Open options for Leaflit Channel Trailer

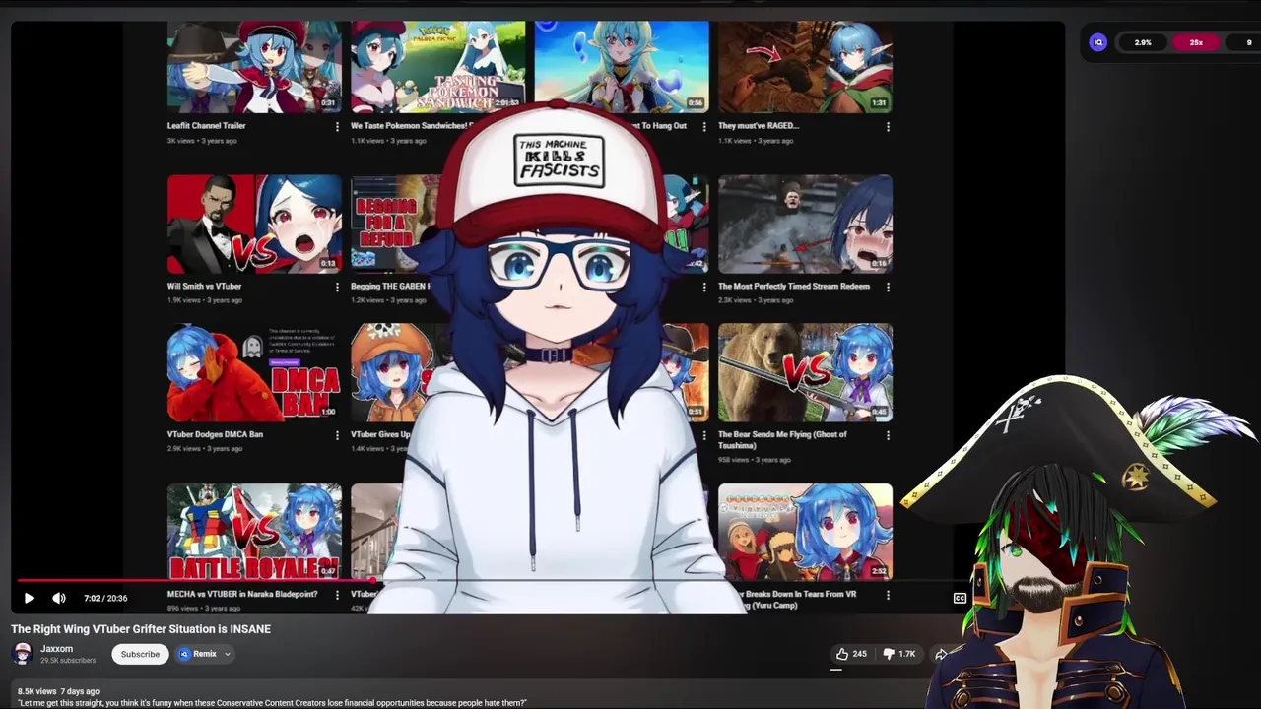pos(337,126)
